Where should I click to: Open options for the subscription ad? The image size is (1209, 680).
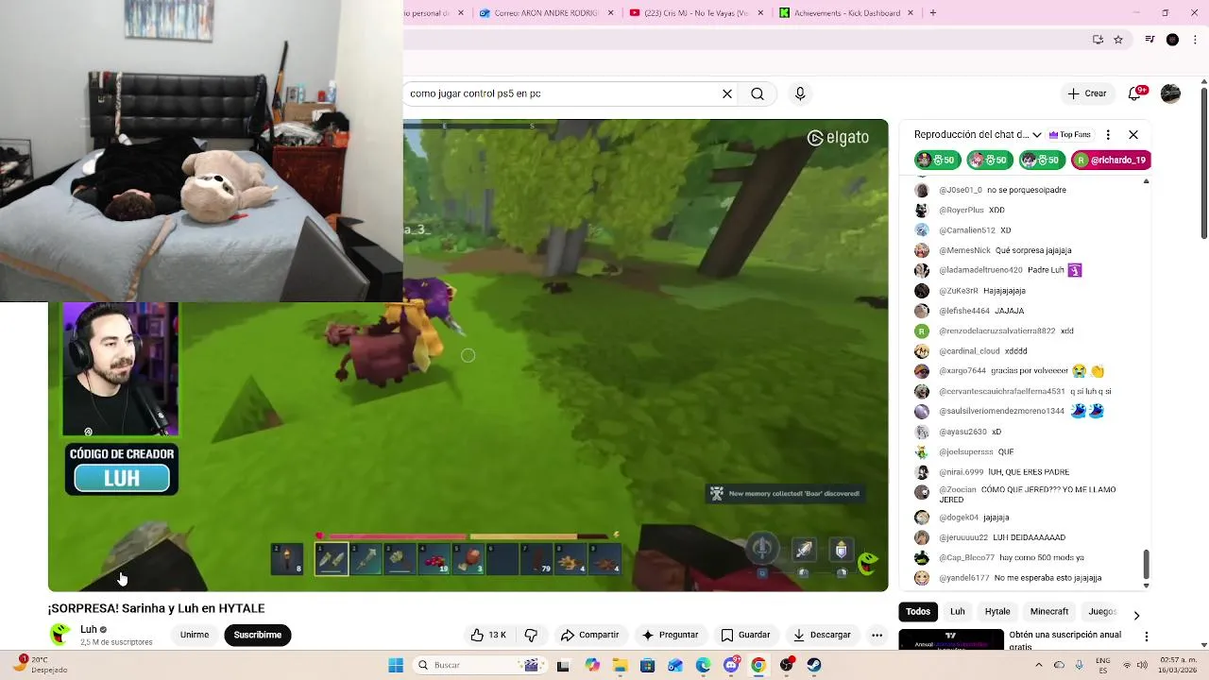coord(1147,637)
